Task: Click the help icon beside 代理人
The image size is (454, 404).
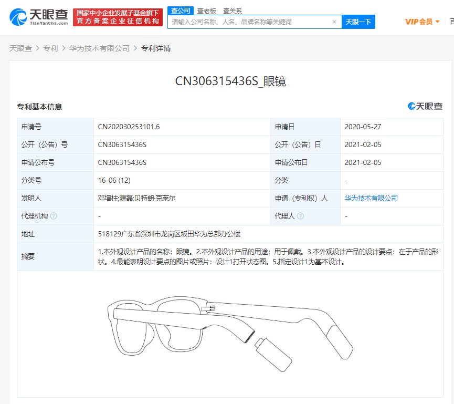Action: point(300,216)
